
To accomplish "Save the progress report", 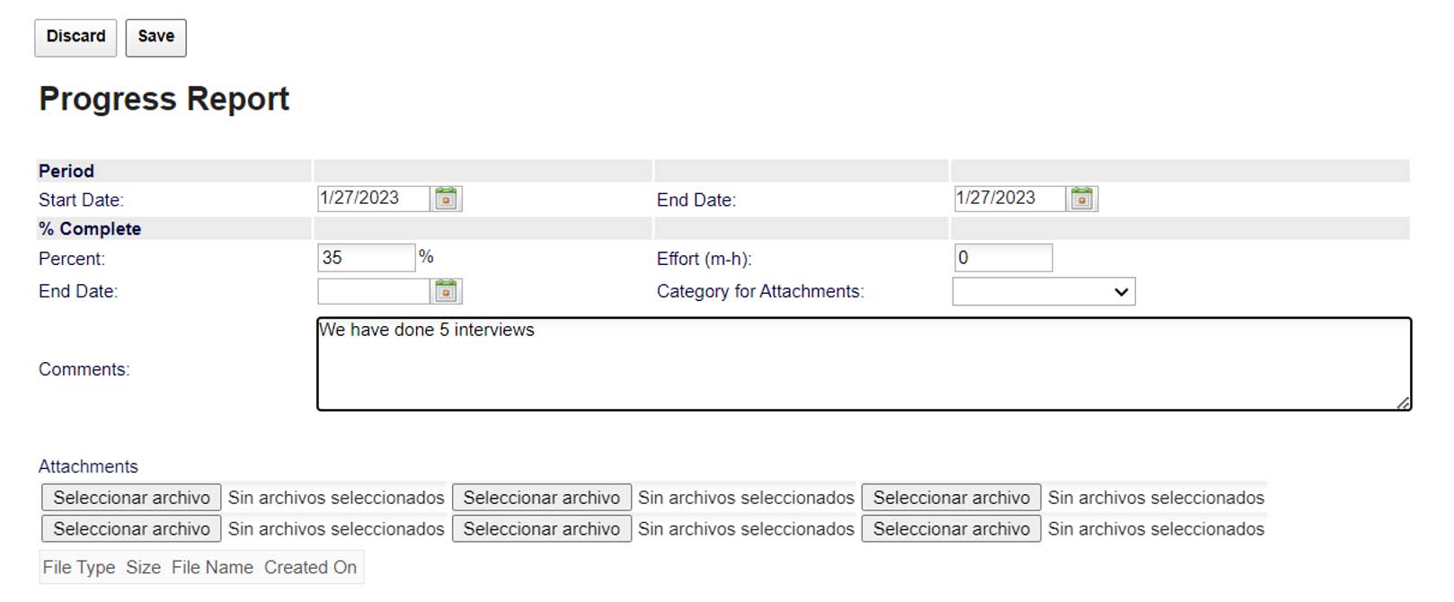I will tap(156, 37).
